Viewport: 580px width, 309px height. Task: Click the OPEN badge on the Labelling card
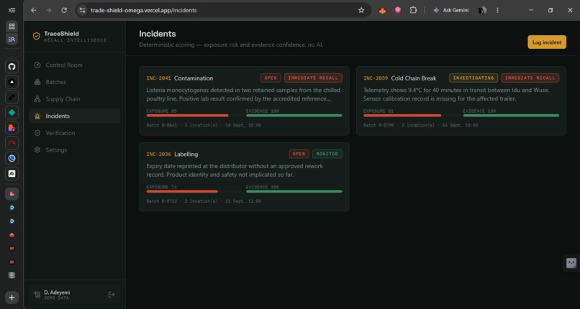coord(299,154)
